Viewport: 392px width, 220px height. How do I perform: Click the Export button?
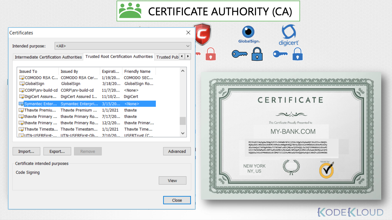(57, 151)
